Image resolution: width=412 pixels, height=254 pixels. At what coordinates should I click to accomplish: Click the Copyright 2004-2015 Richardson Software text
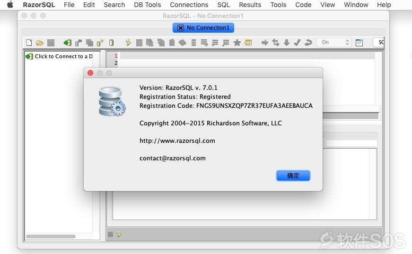point(210,123)
